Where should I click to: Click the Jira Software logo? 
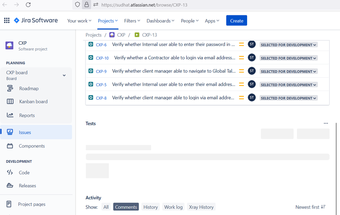click(36, 20)
